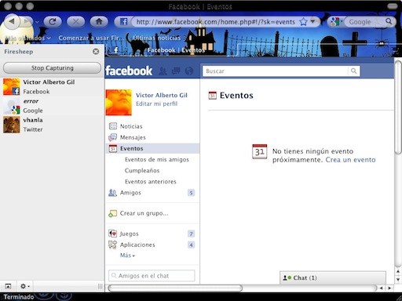Expand the Más menu in sidebar
The image size is (402, 301).
(127, 256)
